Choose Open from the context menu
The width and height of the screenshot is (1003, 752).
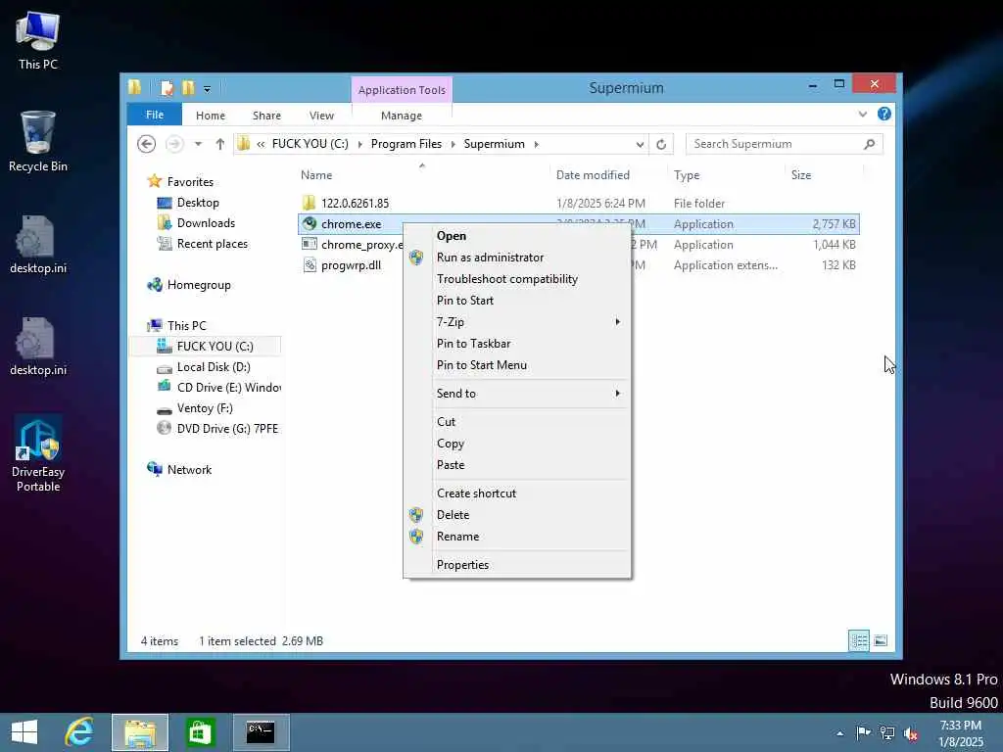[x=452, y=236]
